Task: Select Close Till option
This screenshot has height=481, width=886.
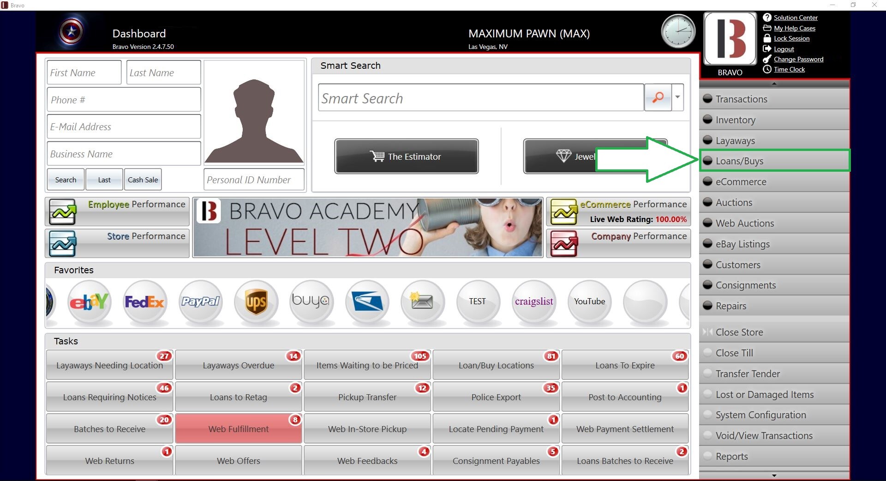Action: (x=774, y=353)
